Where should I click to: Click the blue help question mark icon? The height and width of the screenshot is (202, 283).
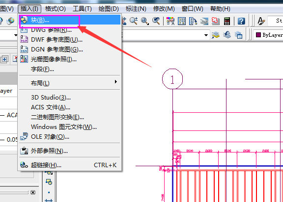[241, 21]
